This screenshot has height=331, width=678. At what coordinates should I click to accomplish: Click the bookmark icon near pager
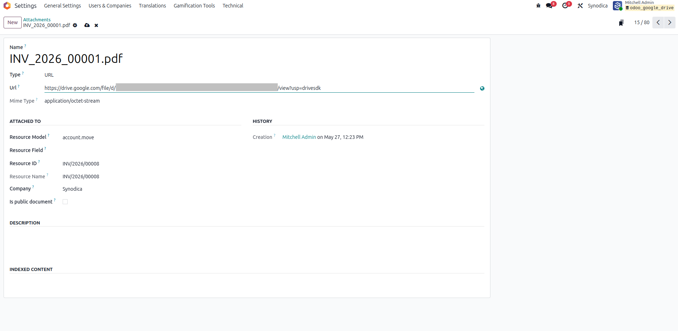pyautogui.click(x=621, y=23)
